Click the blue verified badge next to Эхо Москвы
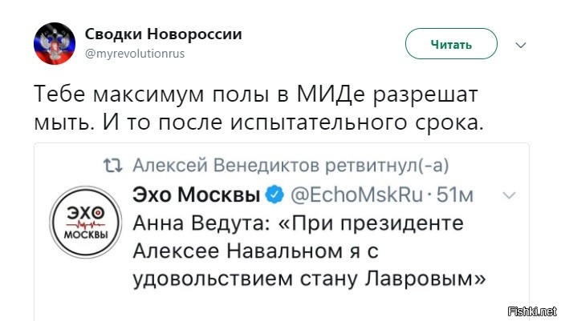Image resolution: width=561 pixels, height=321 pixels. (274, 195)
